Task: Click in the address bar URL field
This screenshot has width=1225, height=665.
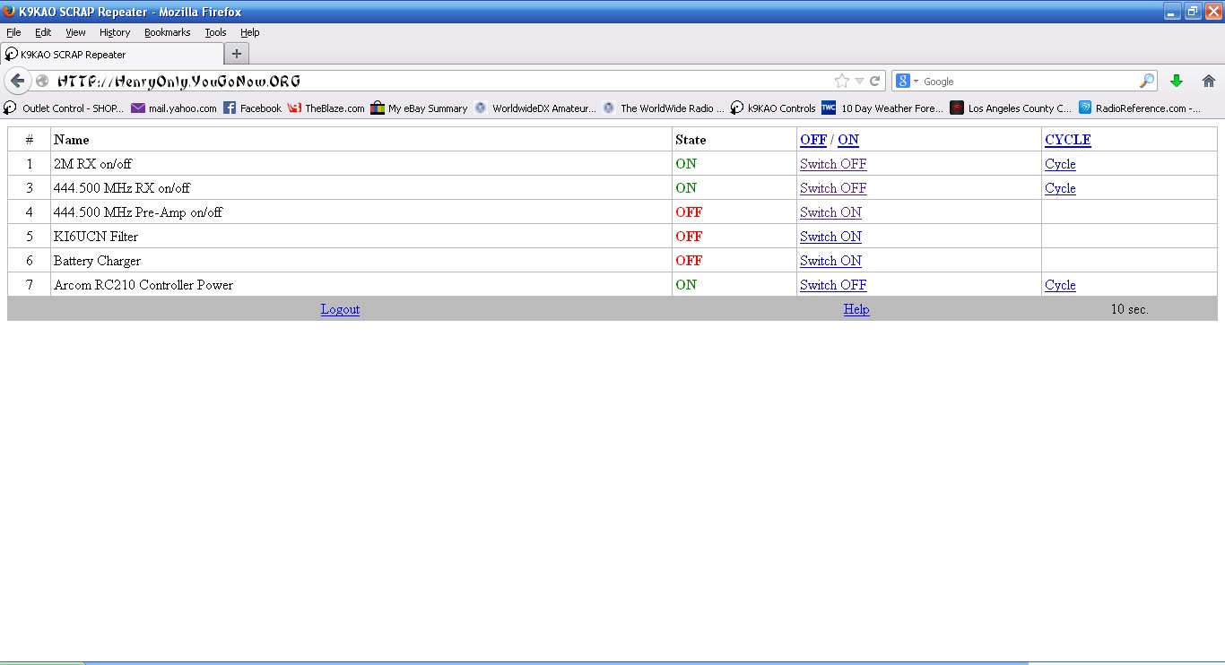Action: tap(430, 81)
